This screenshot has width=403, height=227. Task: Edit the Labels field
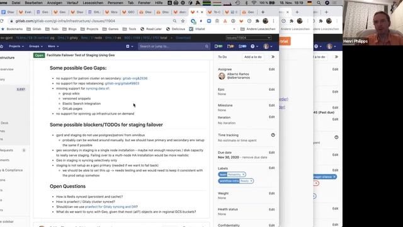coord(271,168)
